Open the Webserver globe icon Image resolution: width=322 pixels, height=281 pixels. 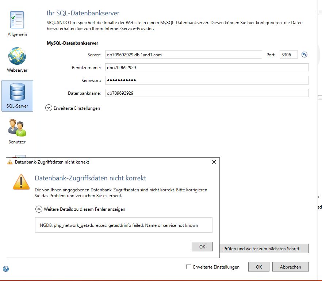tap(17, 56)
